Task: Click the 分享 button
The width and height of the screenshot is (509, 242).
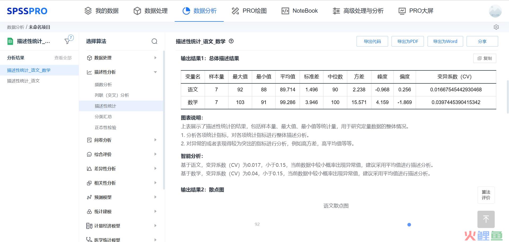Action: click(482, 41)
